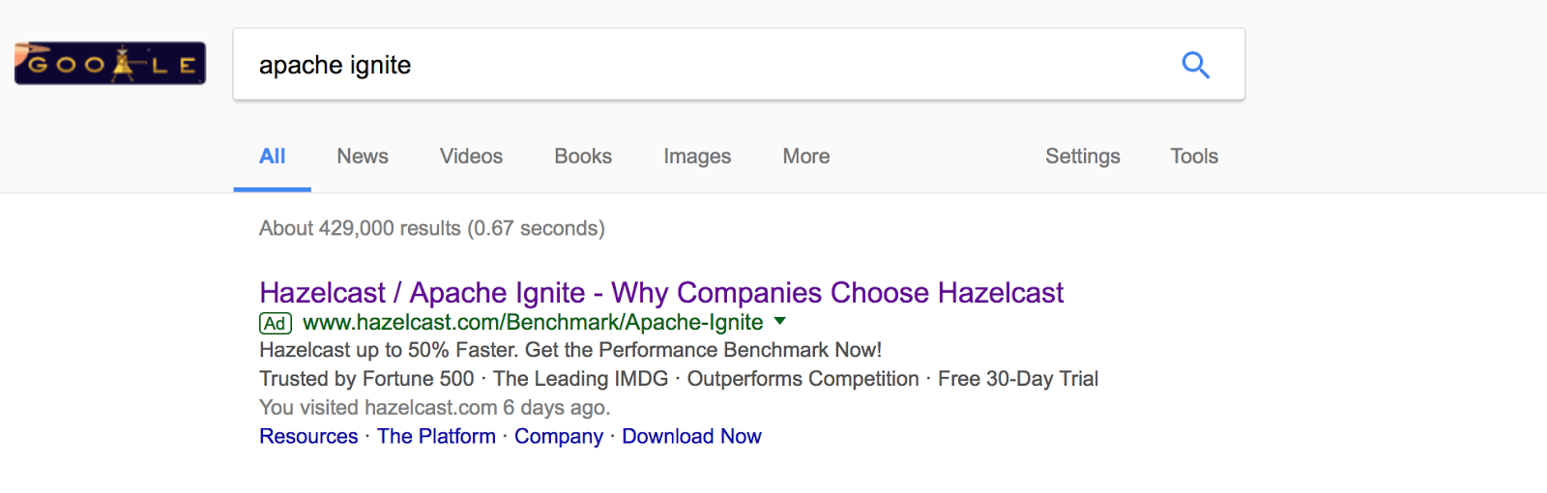Select the All results tab
This screenshot has height=493, width=1547.
point(272,157)
